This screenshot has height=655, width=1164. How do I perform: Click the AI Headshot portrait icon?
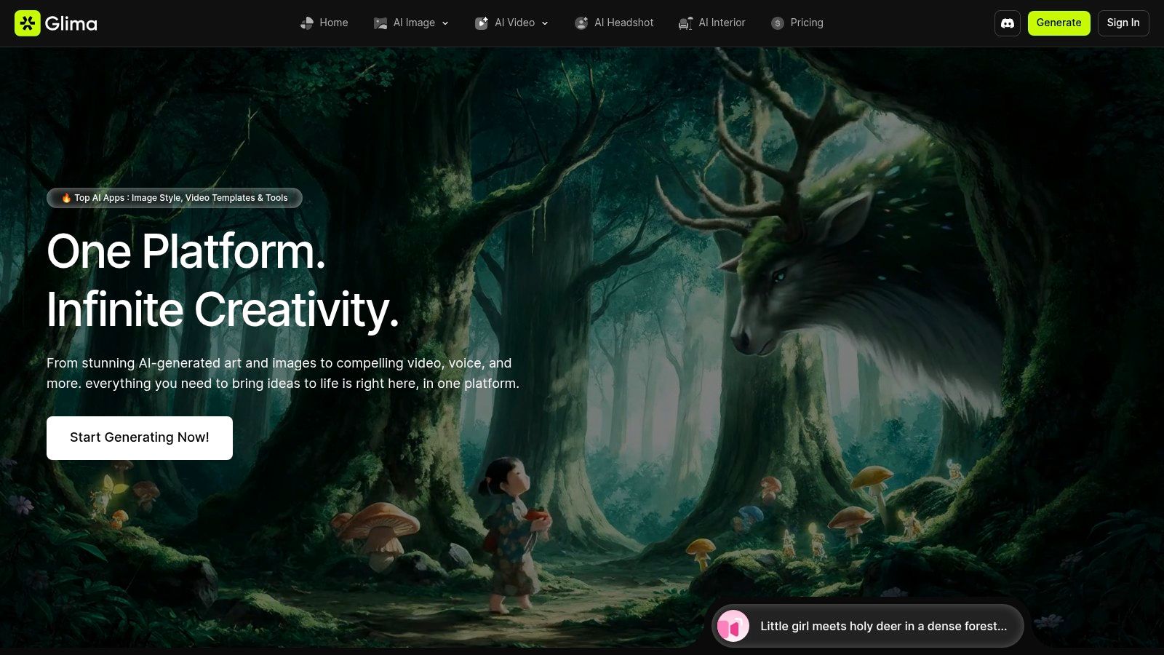coord(581,23)
